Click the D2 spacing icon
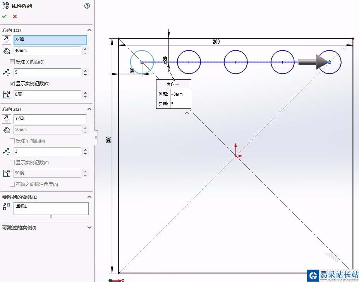This screenshot has height=282, width=359. pyautogui.click(x=7, y=130)
